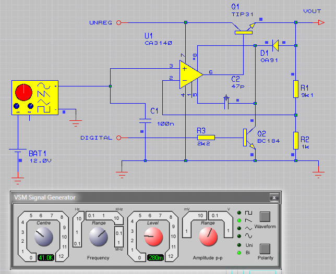
Task: Click the VOUT label text
Action: [312, 11]
